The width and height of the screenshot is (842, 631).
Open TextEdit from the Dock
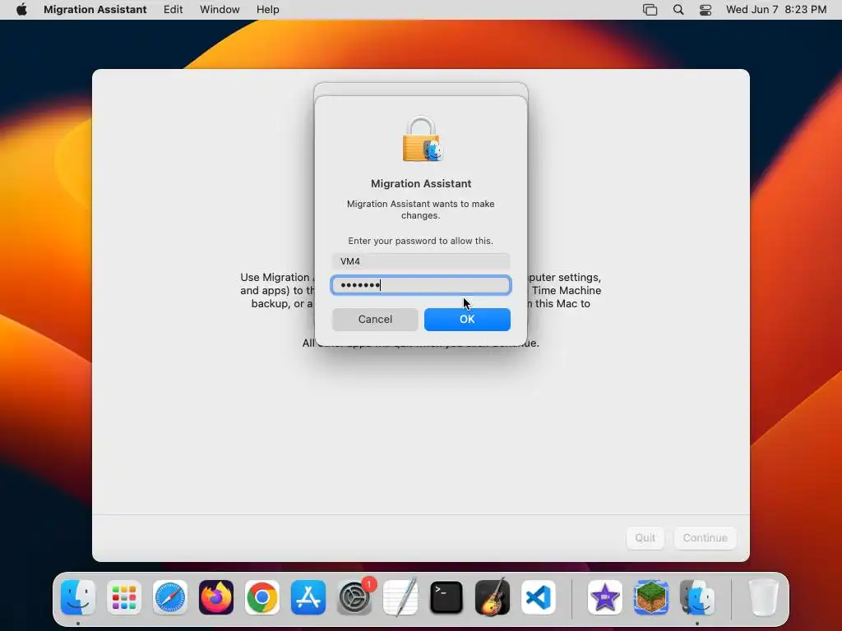pos(400,597)
